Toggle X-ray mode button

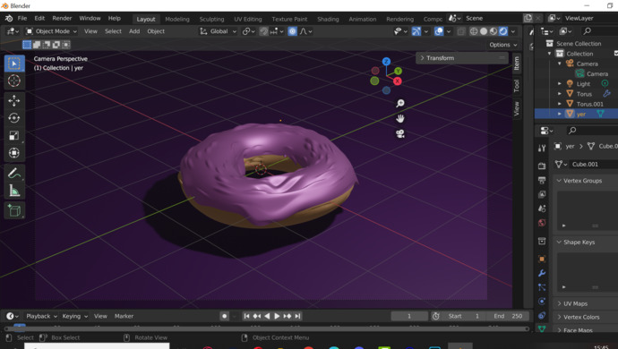(460, 31)
